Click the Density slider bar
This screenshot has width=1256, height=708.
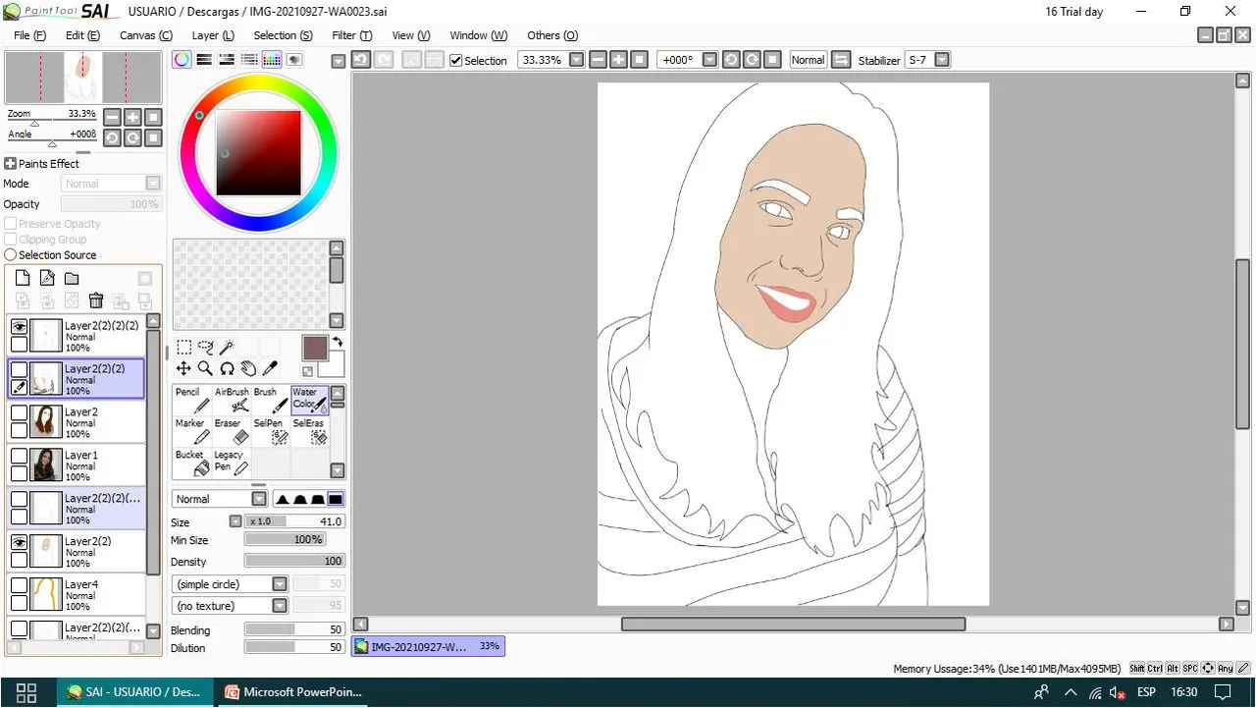294,561
